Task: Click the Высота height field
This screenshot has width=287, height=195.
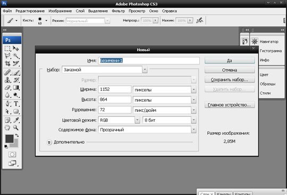Action: (x=115, y=100)
